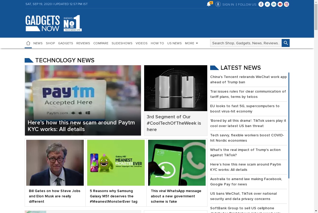Open EU looks to fast 5G news
The image size is (318, 213).
click(245, 108)
